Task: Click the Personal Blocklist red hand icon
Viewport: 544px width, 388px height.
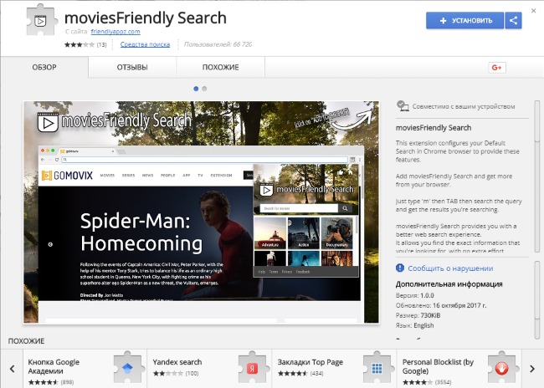Action: (x=501, y=367)
